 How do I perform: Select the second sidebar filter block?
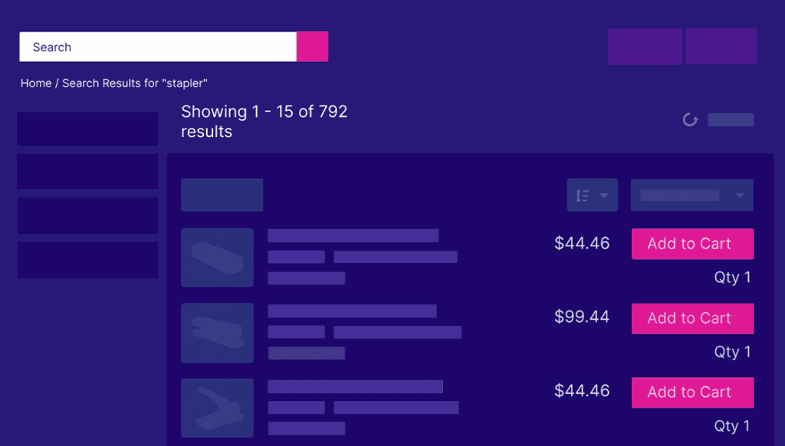87,171
